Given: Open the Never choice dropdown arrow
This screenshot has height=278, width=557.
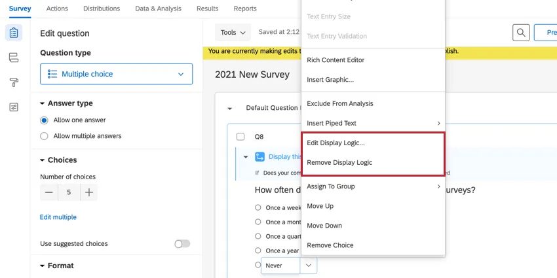Looking at the screenshot, I should click(308, 266).
